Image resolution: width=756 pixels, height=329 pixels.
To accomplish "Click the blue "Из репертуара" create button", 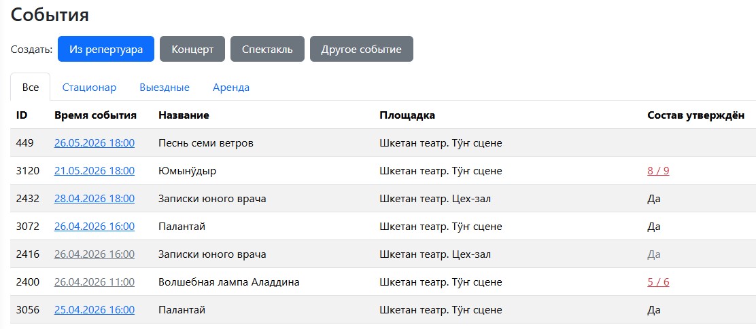I will (106, 49).
